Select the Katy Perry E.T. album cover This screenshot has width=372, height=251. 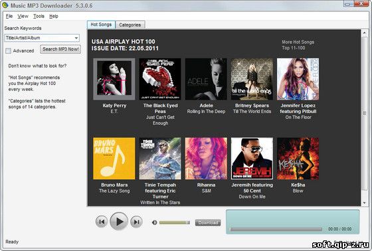[114, 79]
